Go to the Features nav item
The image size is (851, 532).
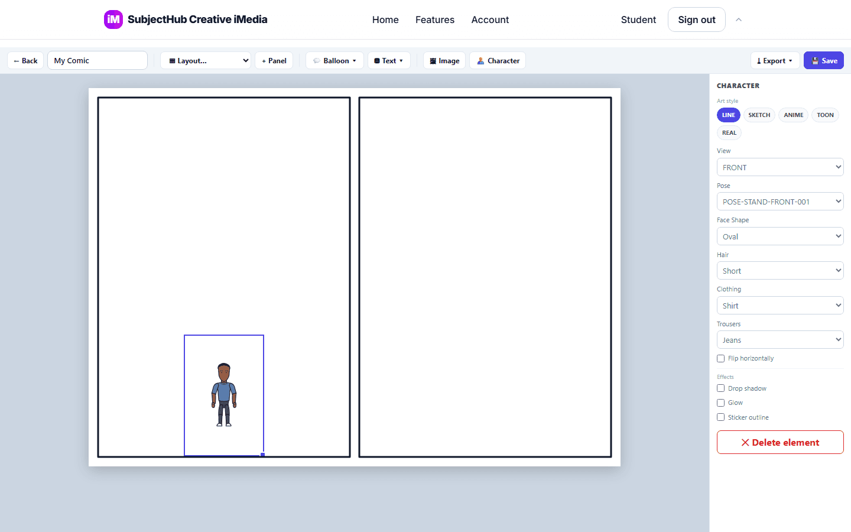435,20
